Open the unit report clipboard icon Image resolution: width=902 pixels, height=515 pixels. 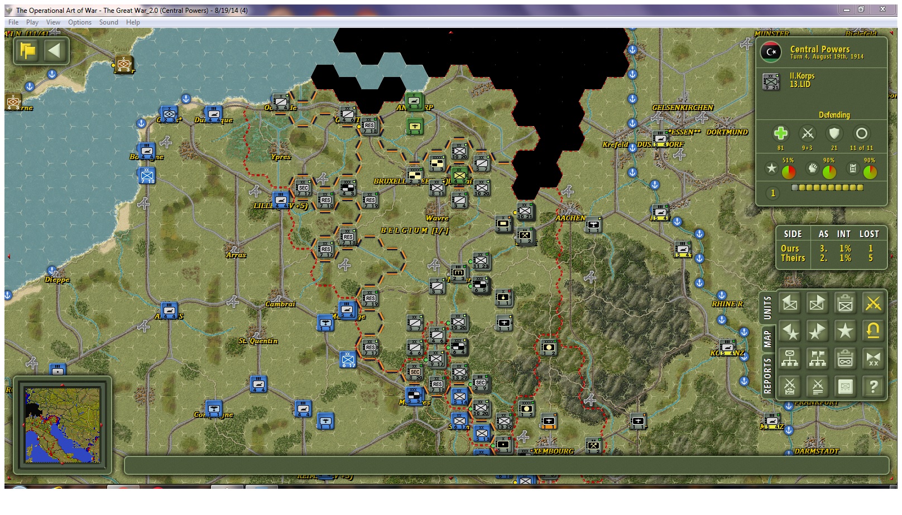coord(845,303)
